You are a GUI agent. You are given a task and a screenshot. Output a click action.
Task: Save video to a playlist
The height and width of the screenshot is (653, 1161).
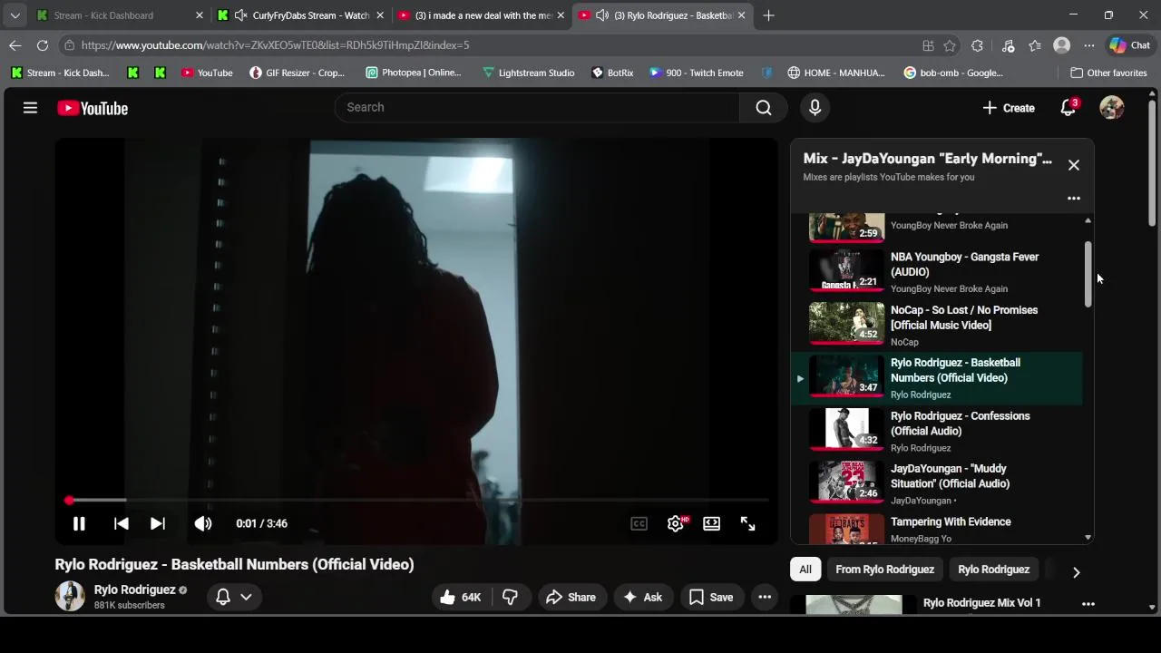tap(710, 597)
